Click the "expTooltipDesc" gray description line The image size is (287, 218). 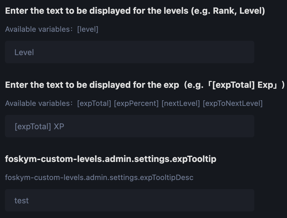tap(99, 178)
